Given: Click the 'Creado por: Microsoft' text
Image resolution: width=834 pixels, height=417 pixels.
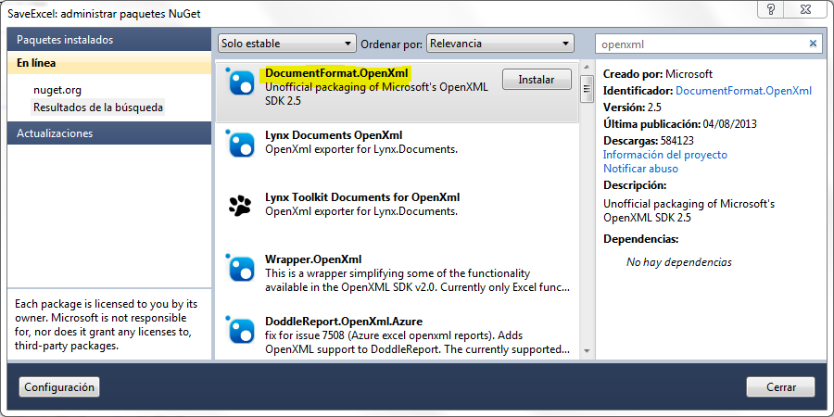Looking at the screenshot, I should [x=657, y=74].
